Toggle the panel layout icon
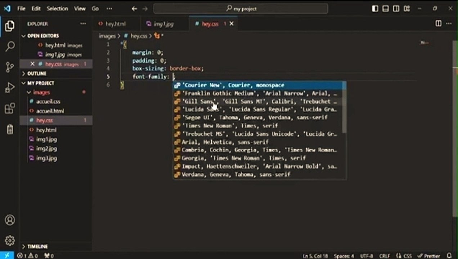This screenshot has width=458, height=259. coord(386,9)
